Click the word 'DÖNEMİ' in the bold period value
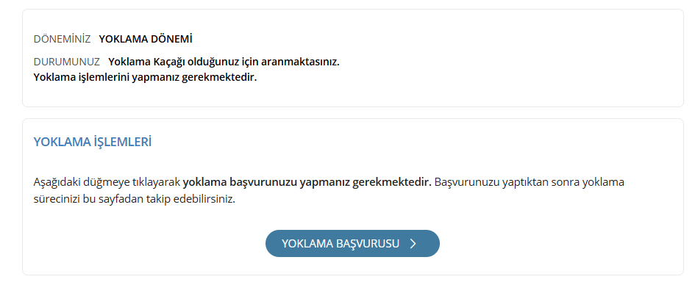 point(171,39)
